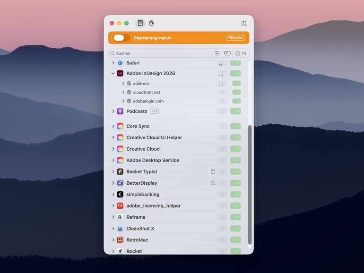
Task: Click the CleanShot X app icon
Action: (120, 229)
